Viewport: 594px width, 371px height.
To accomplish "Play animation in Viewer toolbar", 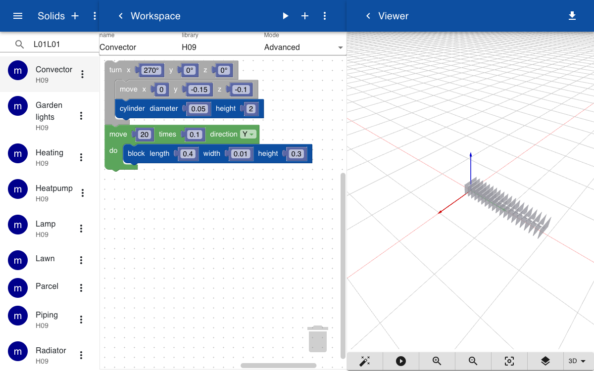I will (401, 361).
